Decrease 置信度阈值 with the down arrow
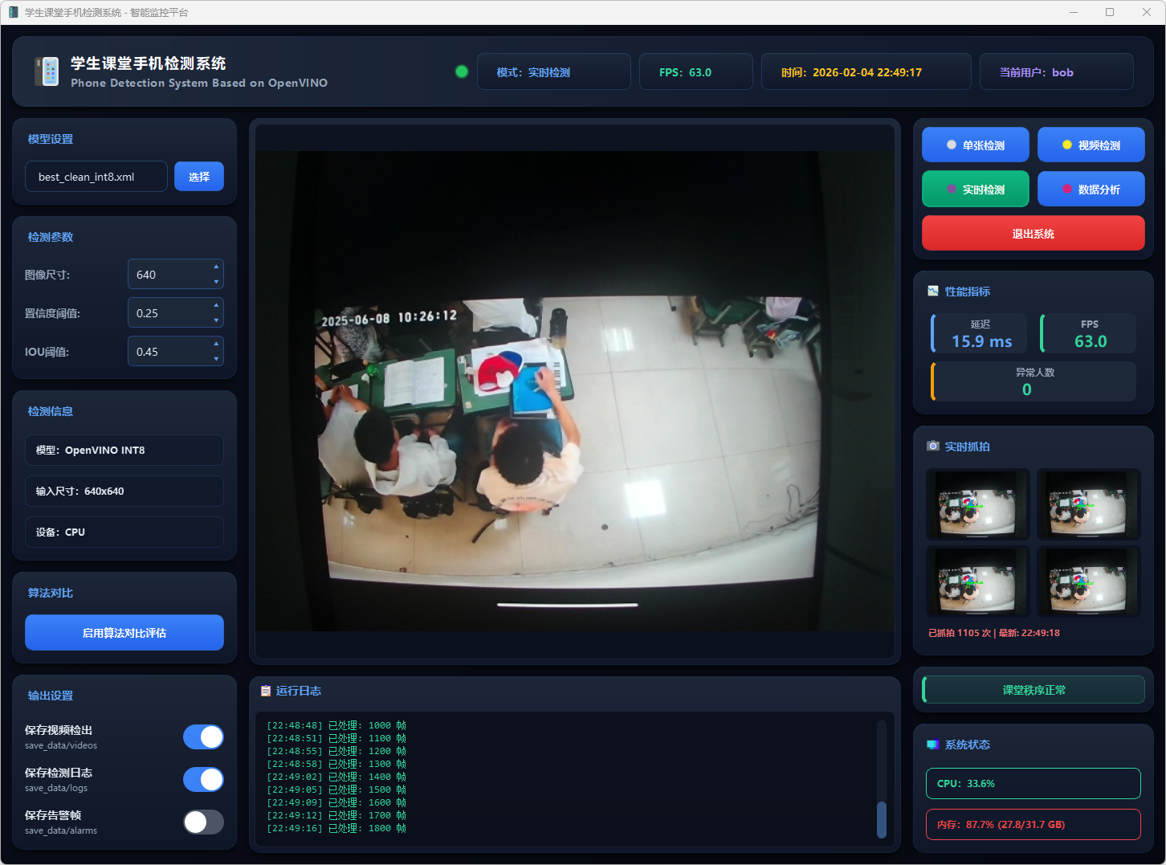This screenshot has height=865, width=1166. [216, 320]
